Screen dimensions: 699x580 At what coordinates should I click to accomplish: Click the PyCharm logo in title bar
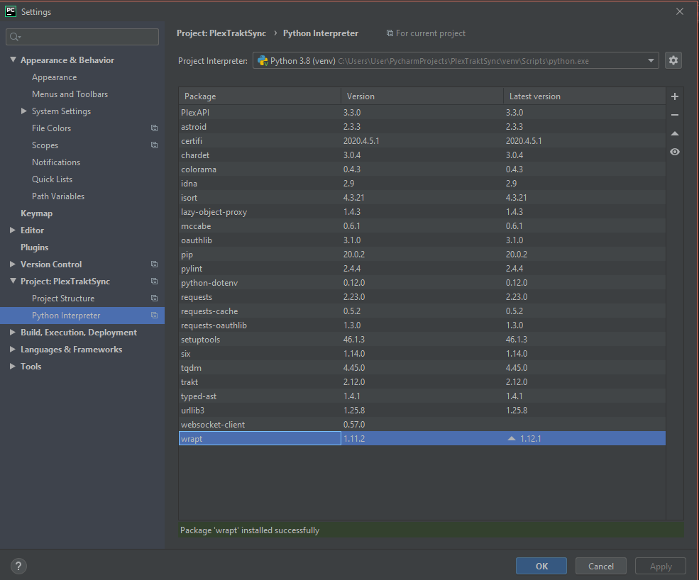point(10,11)
